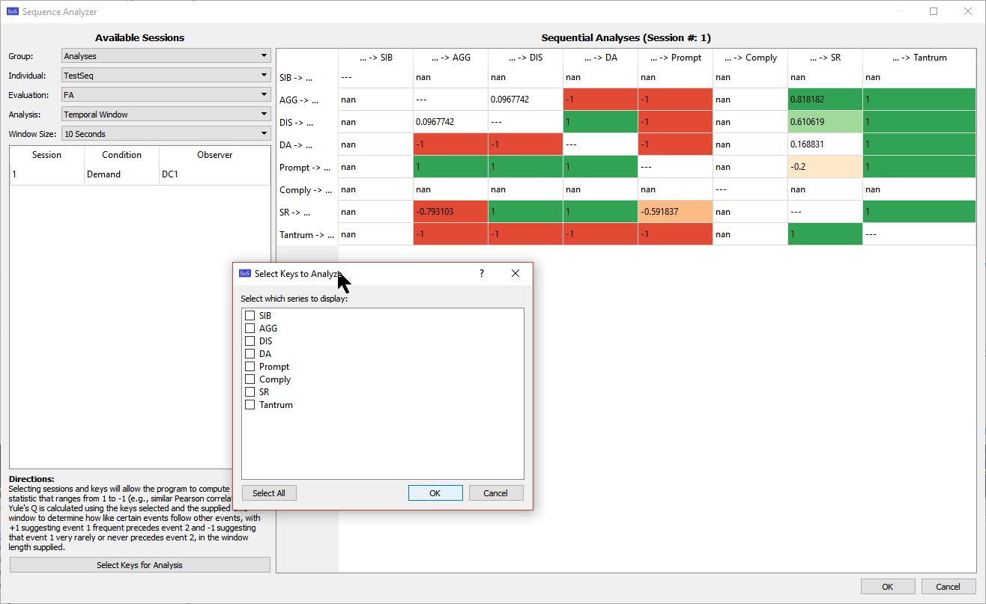Select the green 0.818182 cell
This screenshot has width=986, height=604.
click(x=824, y=100)
